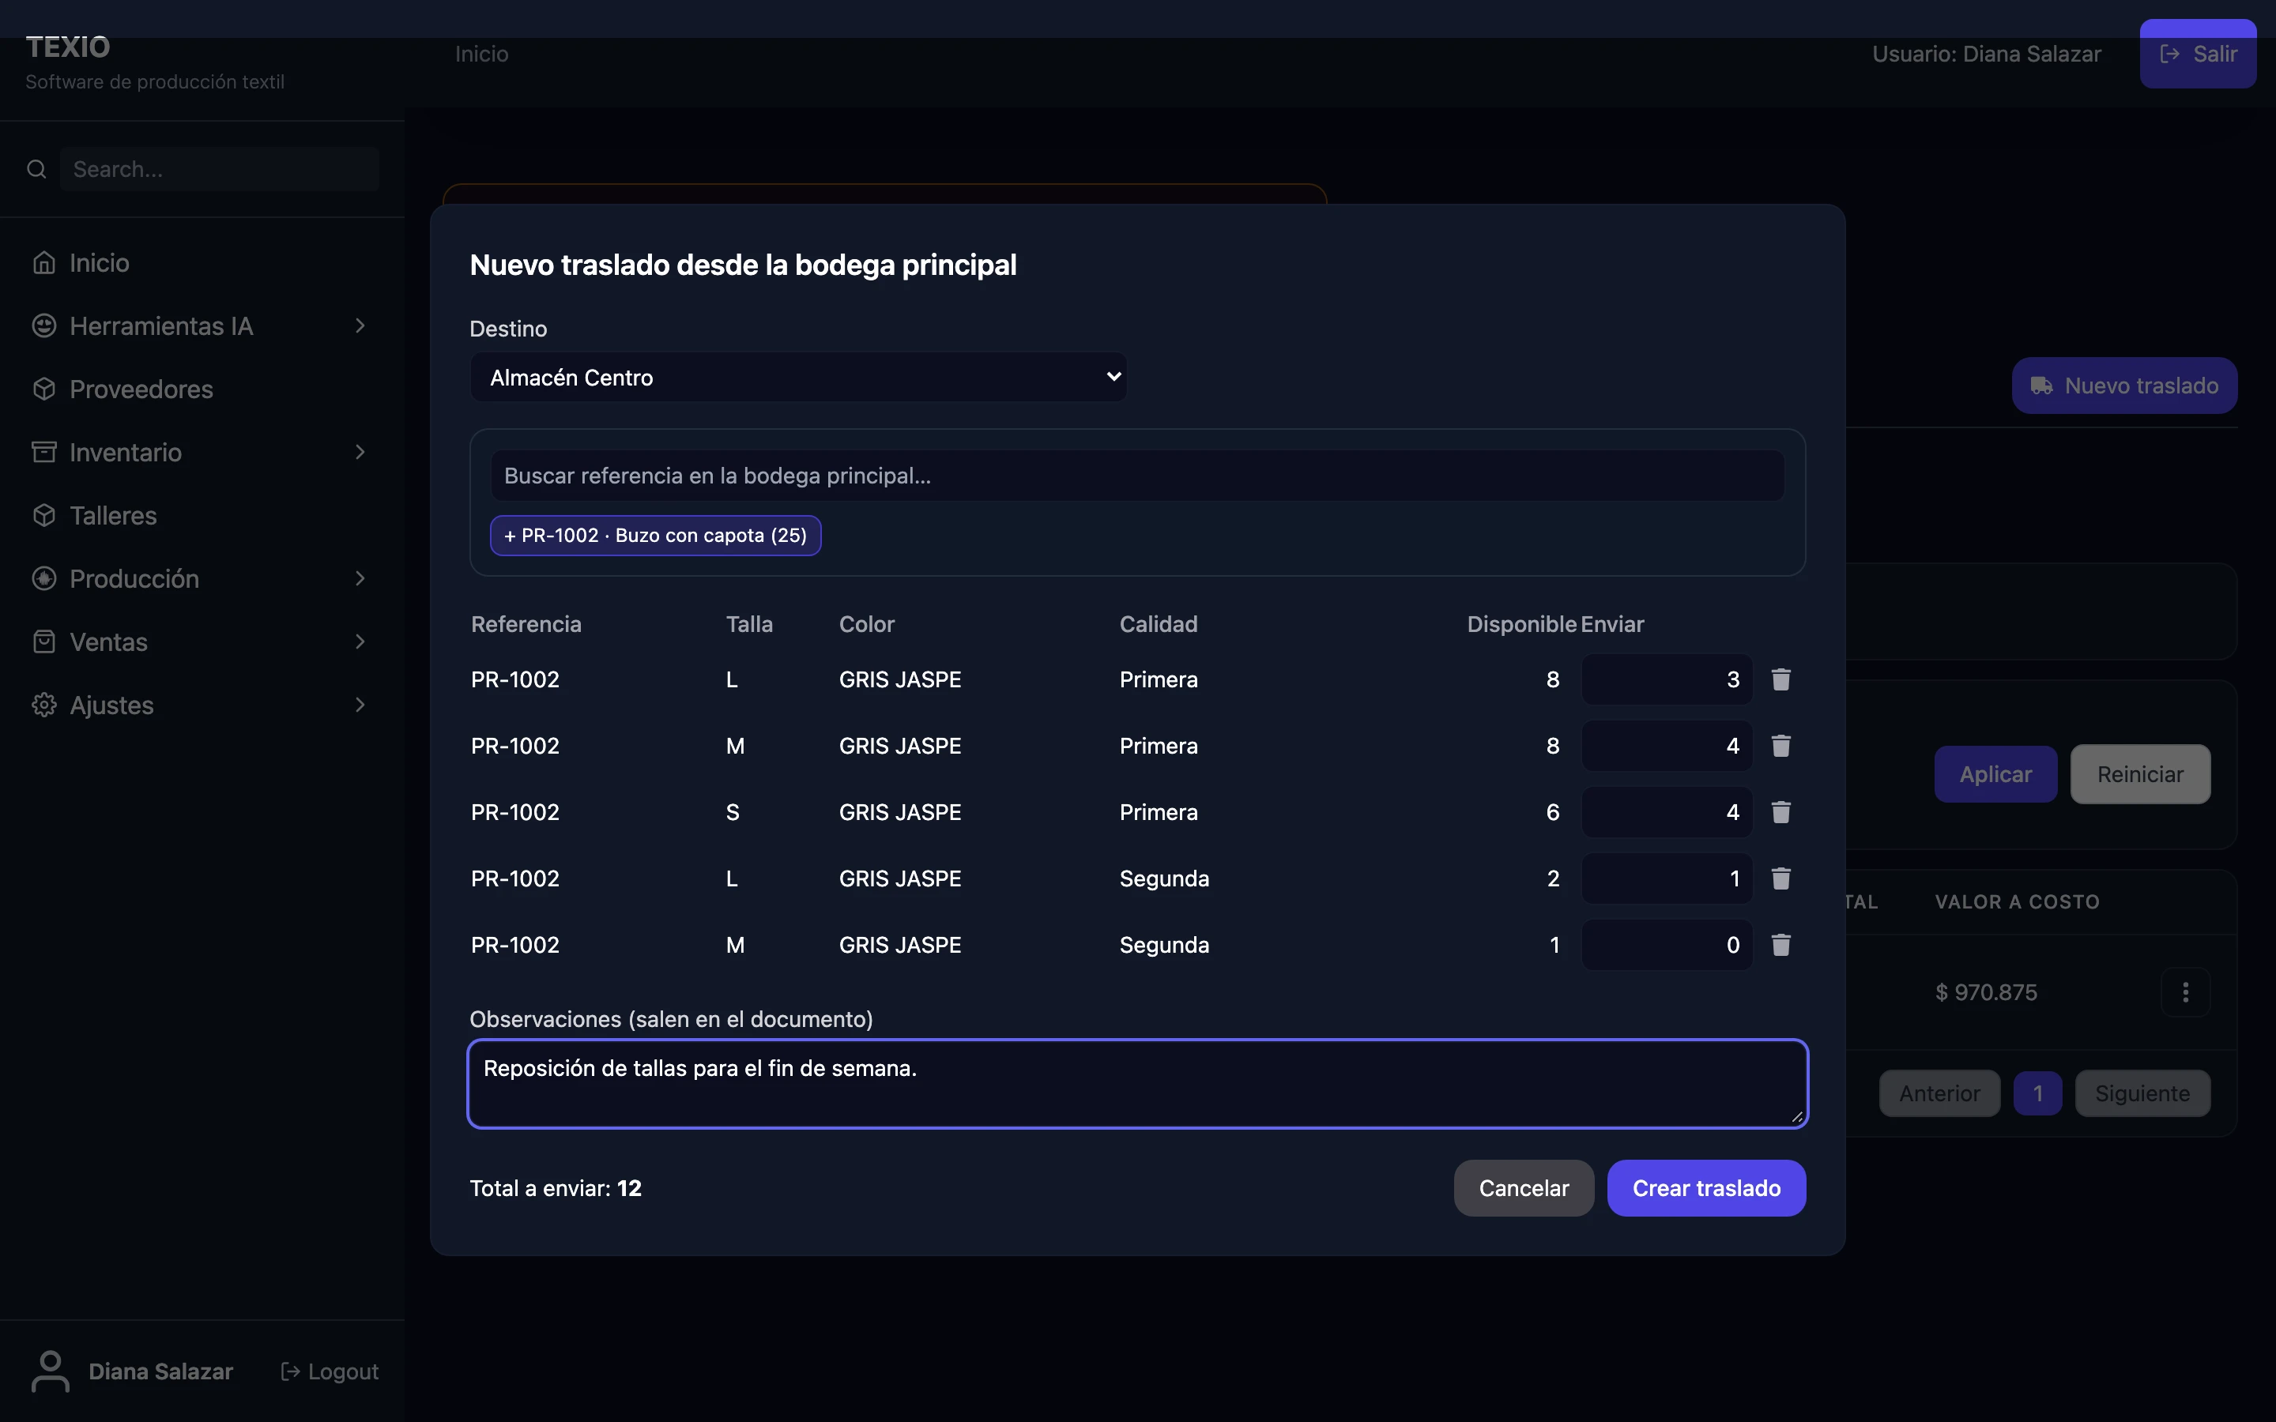
Task: Open the Destino dropdown showing Almacén Centro
Action: [x=797, y=377]
